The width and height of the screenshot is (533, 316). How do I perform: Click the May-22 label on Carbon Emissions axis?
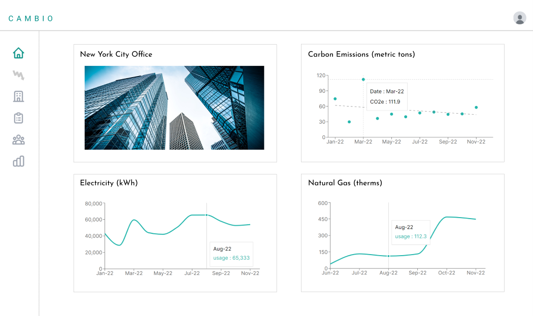coord(391,142)
